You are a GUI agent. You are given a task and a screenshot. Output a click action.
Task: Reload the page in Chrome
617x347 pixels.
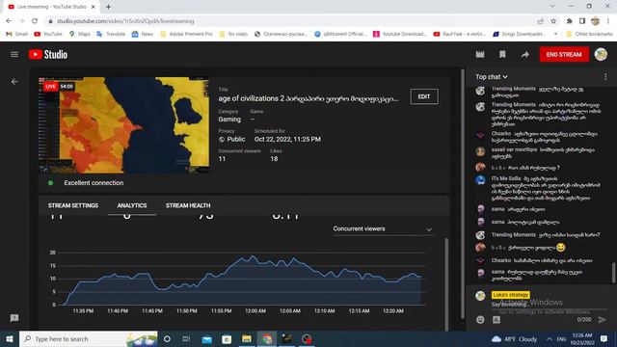[35, 21]
